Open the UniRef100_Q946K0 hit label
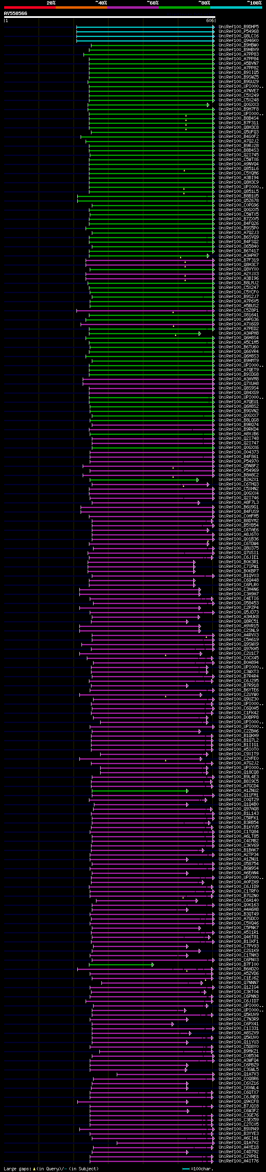The width and height of the screenshot is (266, 1172). pos(239,40)
